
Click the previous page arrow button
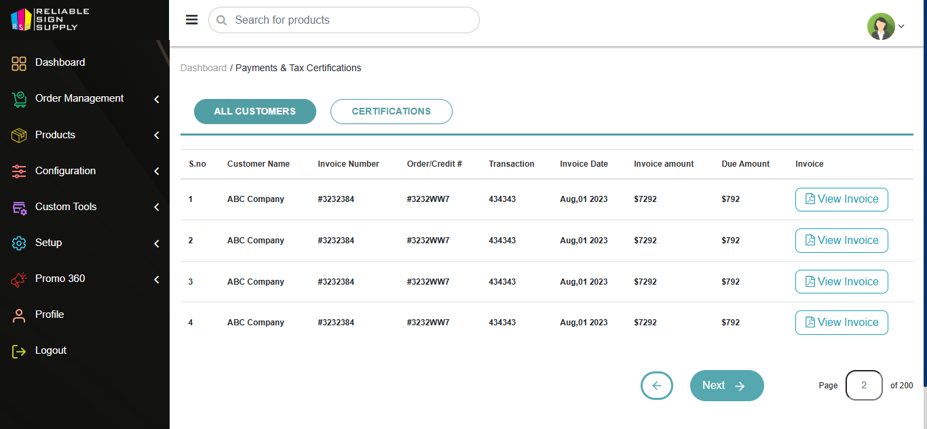(x=656, y=386)
